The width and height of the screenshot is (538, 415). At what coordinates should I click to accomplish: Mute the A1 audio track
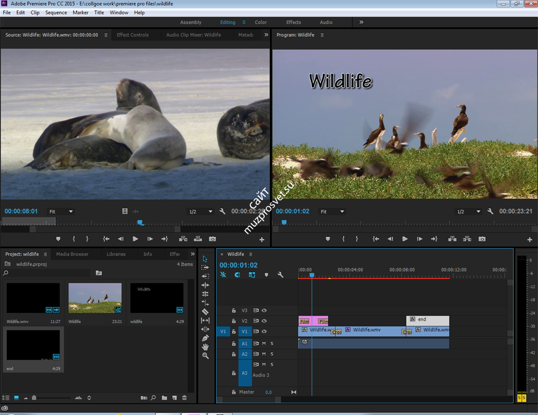pos(264,344)
